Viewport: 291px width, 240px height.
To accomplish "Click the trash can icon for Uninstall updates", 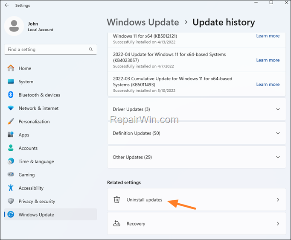I will click(x=117, y=200).
